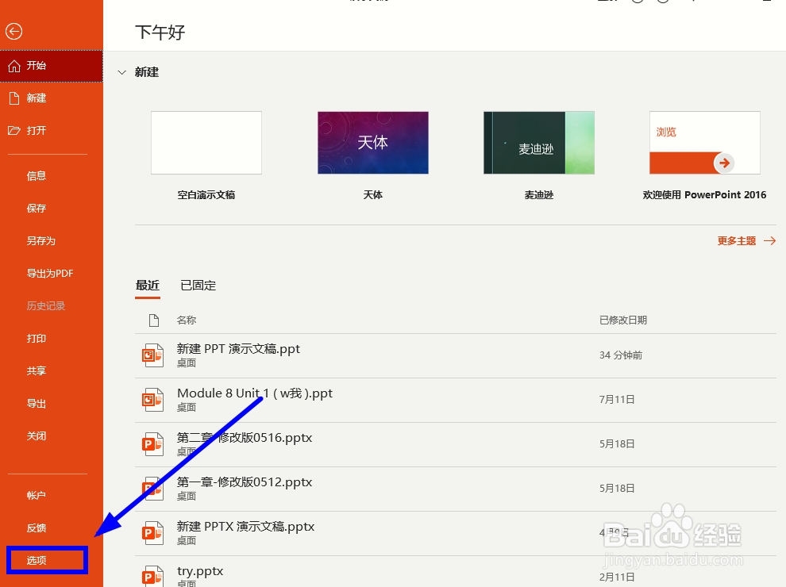This screenshot has height=587, width=786.
Task: Click the file icon in 名称 column header
Action: pos(154,320)
